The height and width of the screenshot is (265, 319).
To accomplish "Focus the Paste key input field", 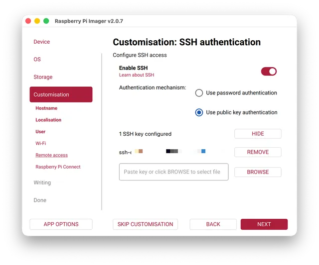I will coord(174,172).
